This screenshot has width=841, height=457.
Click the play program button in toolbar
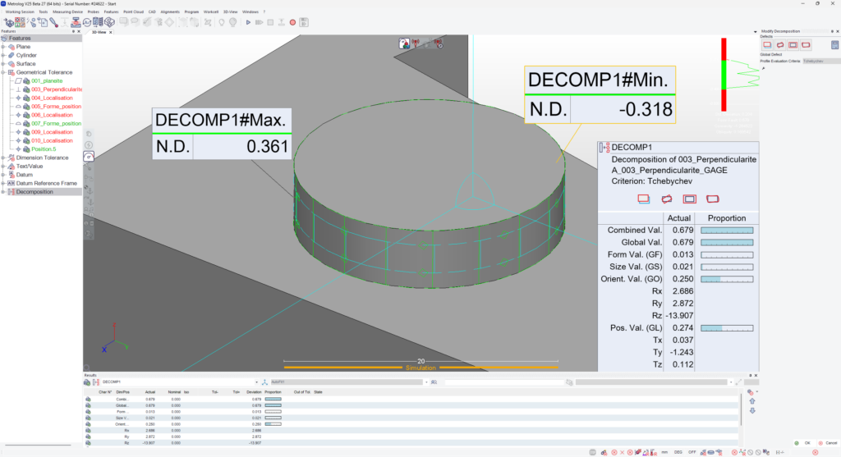click(248, 22)
